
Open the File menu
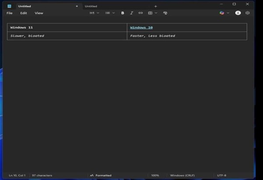click(x=9, y=13)
